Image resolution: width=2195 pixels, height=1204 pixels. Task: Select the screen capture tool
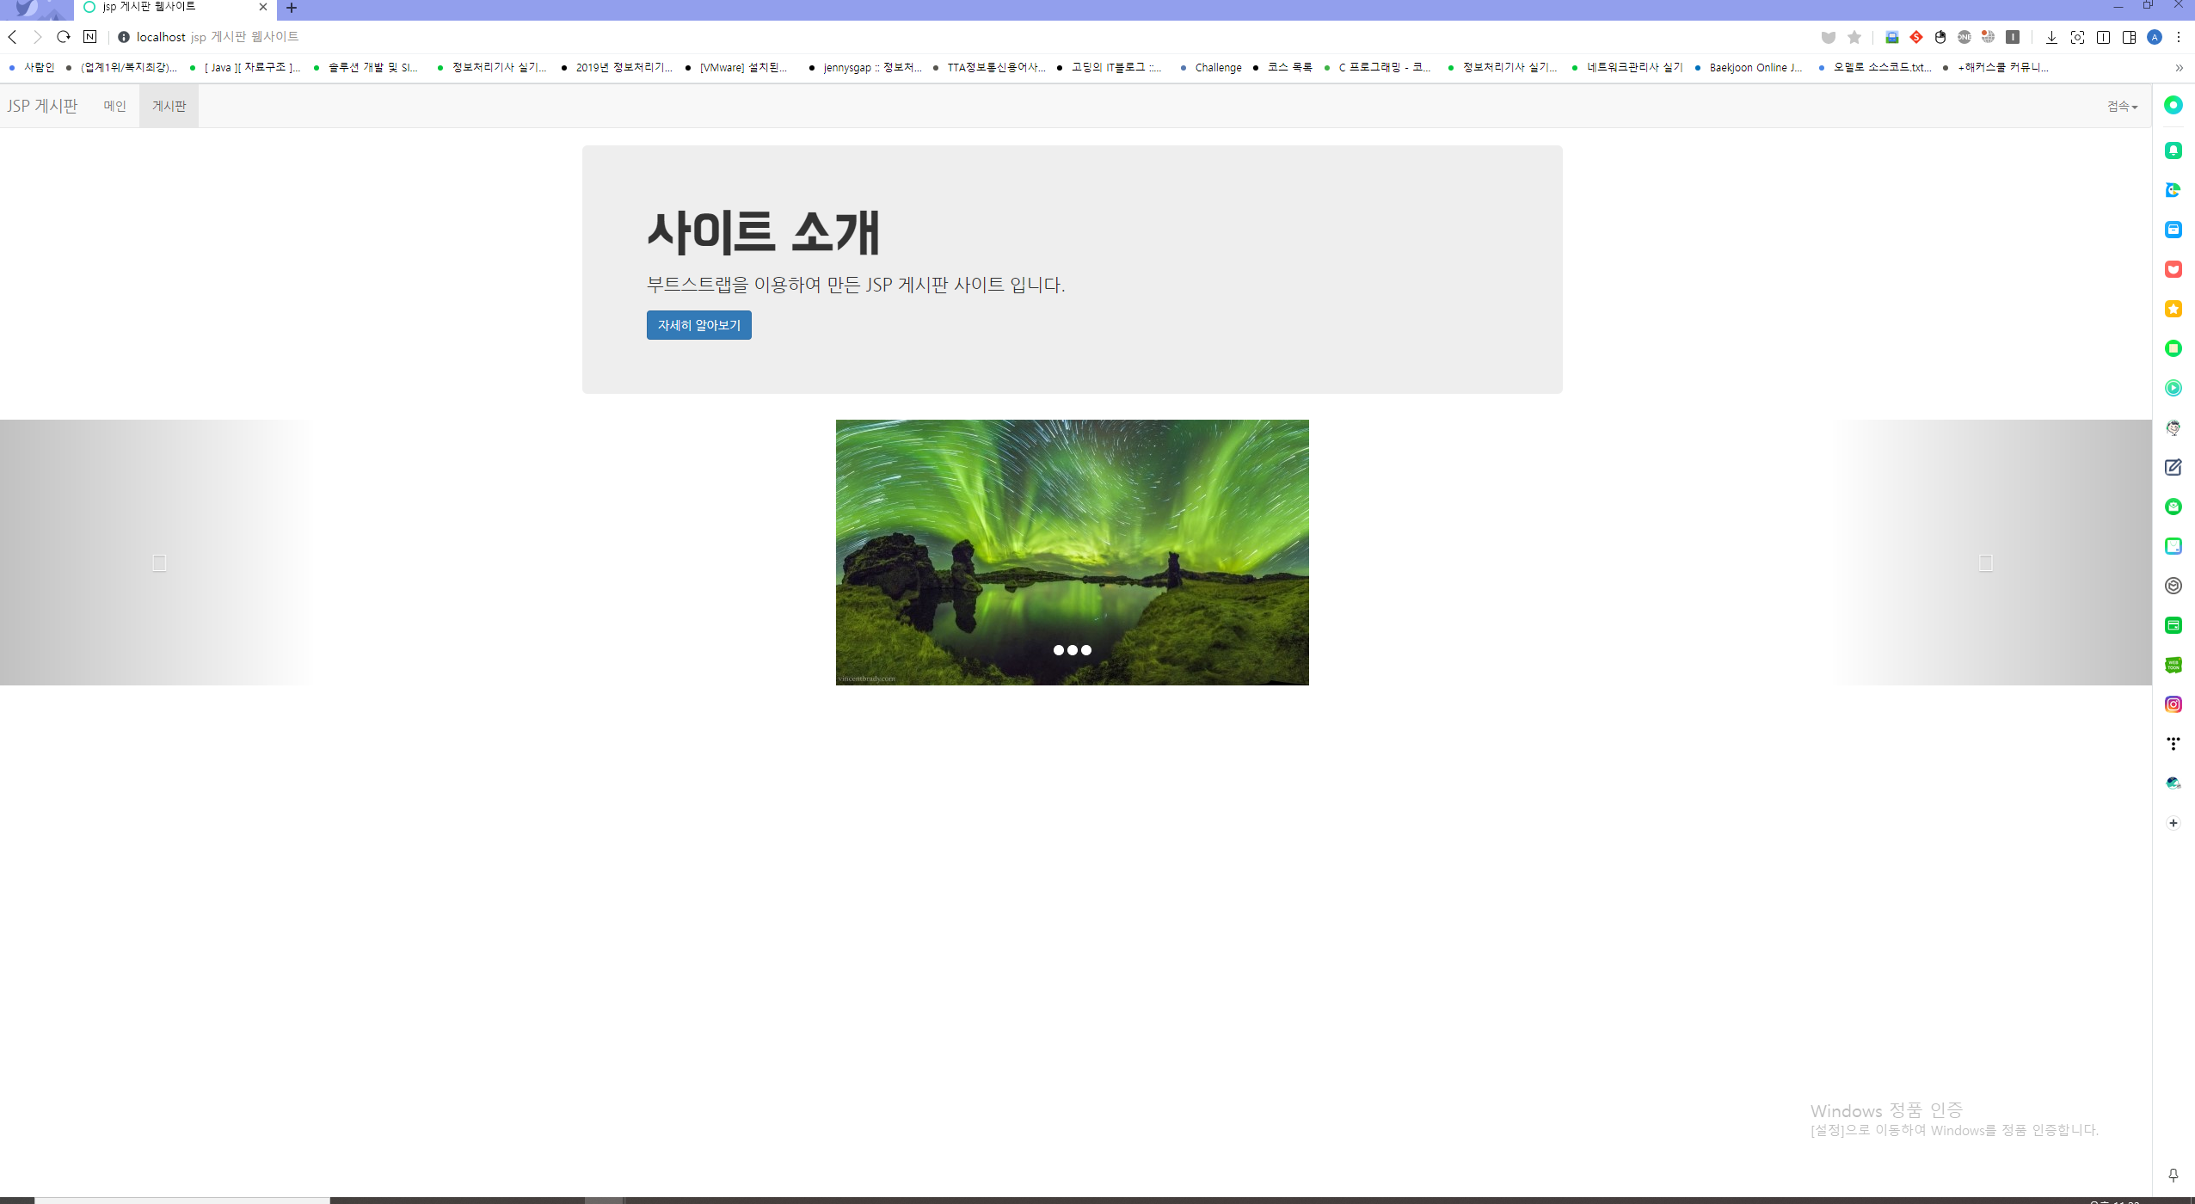[2079, 37]
